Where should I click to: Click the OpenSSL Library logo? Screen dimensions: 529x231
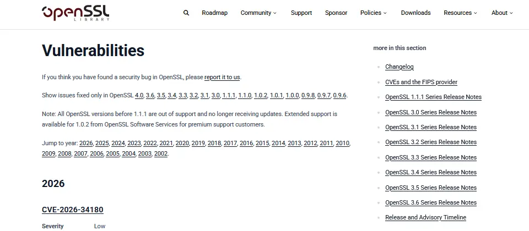click(75, 13)
